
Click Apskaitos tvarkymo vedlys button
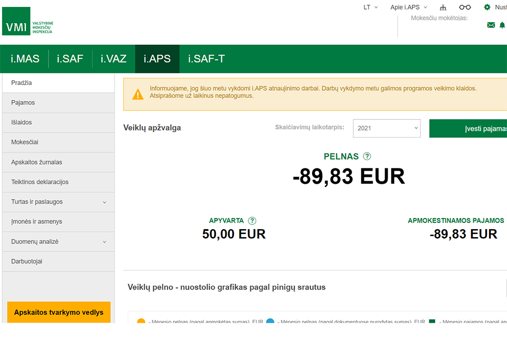(59, 312)
